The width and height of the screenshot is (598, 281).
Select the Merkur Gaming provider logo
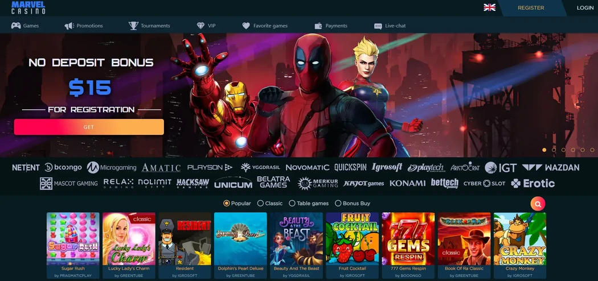pos(318,184)
